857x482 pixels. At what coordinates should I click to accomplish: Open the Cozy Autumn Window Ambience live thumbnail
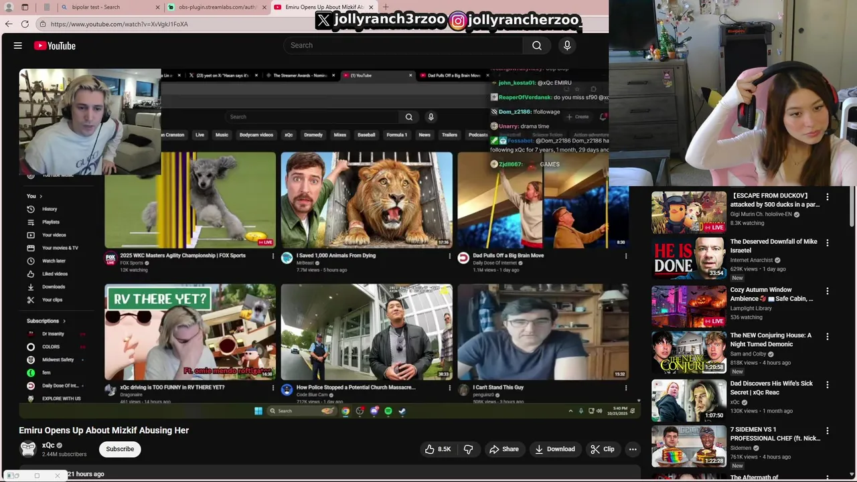click(689, 306)
